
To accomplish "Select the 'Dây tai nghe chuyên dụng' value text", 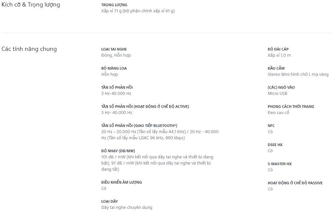I will coord(127,207).
